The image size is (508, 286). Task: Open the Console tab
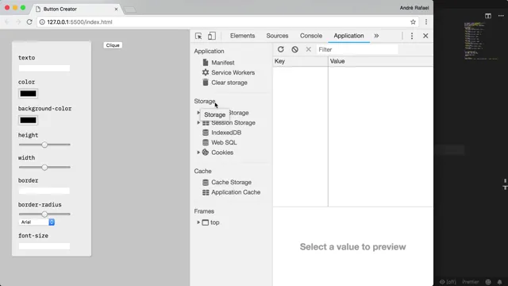pos(310,36)
